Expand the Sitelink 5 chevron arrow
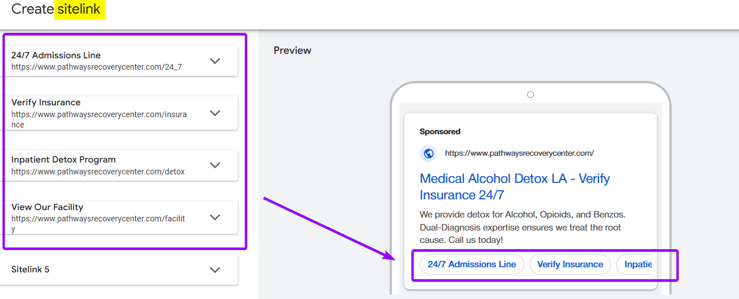This screenshot has height=299, width=739. (215, 270)
